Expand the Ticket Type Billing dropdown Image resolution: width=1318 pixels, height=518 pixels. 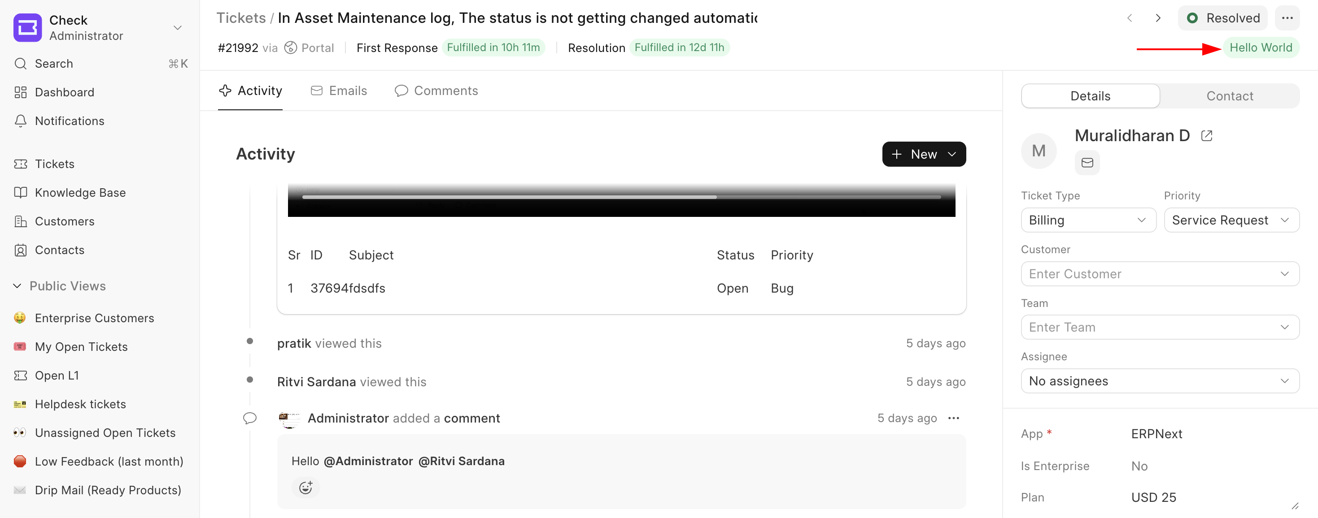tap(1088, 220)
